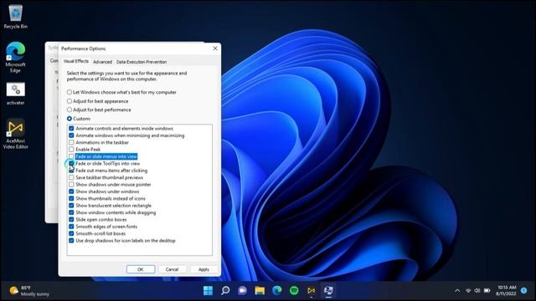Screen dimensions: 536x301
Task: Open the battery tray icon
Action: 487,291
